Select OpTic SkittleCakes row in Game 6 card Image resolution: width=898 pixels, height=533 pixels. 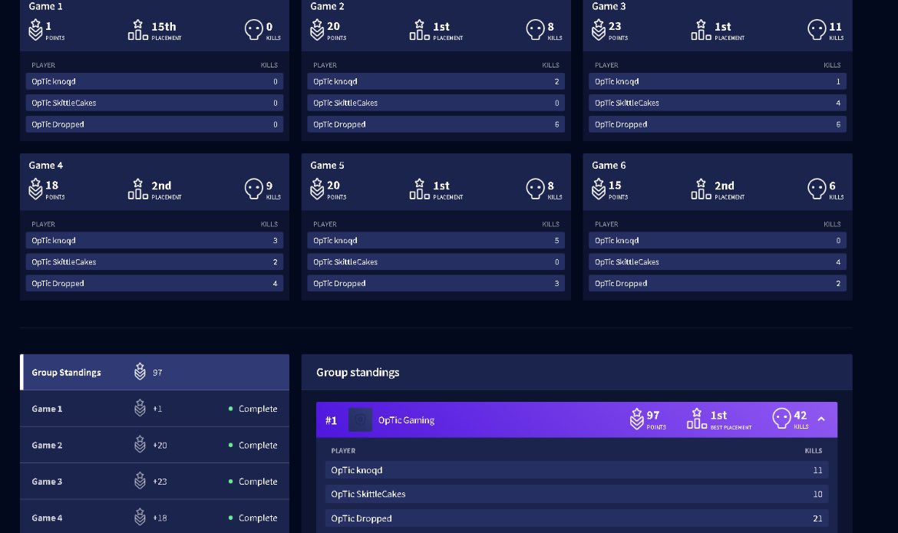point(718,262)
